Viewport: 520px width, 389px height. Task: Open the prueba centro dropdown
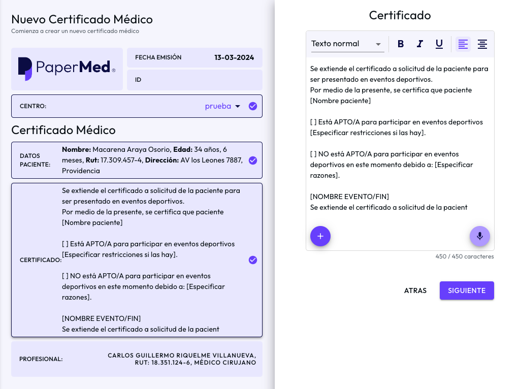222,106
